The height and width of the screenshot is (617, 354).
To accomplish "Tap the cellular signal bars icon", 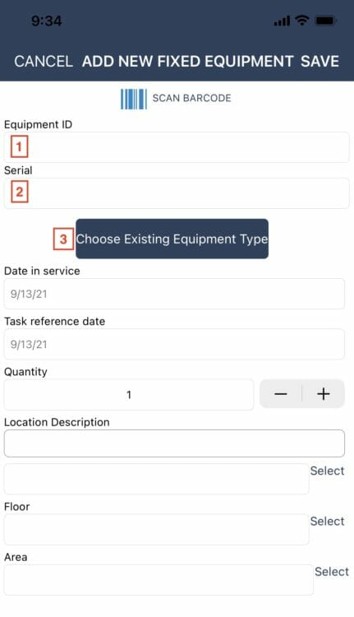I will 282,21.
